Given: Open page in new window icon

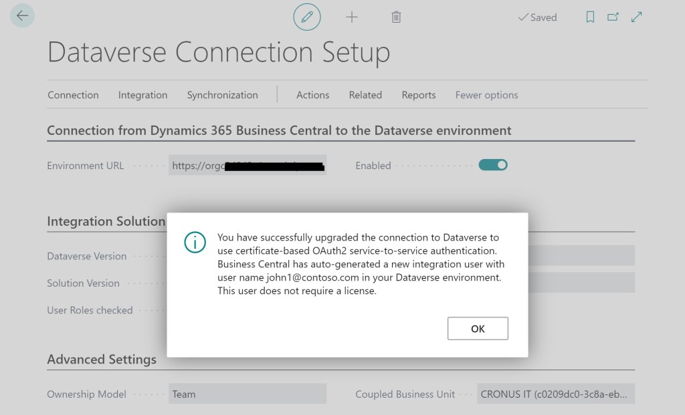Looking at the screenshot, I should pyautogui.click(x=613, y=17).
